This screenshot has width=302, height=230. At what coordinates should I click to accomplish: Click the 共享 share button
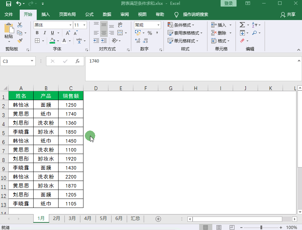(x=288, y=15)
